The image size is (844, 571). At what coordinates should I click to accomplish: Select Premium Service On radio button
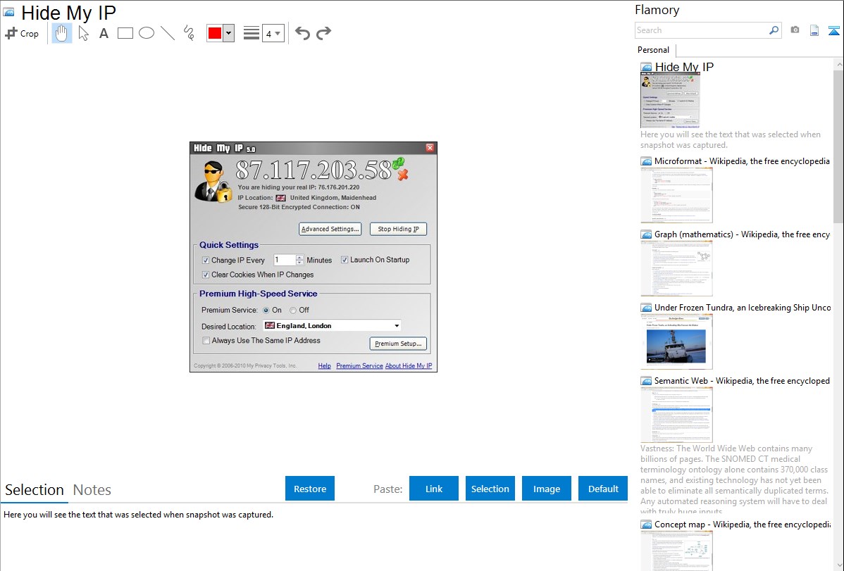pos(266,310)
